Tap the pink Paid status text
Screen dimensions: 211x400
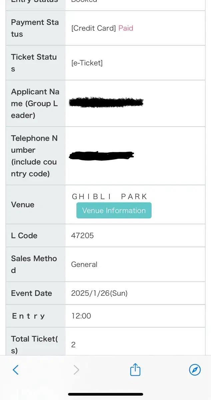[126, 28]
